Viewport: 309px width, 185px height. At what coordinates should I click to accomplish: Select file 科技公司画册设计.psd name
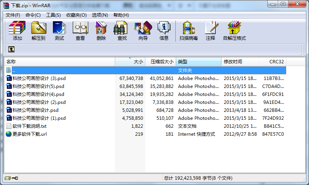coord(35,110)
